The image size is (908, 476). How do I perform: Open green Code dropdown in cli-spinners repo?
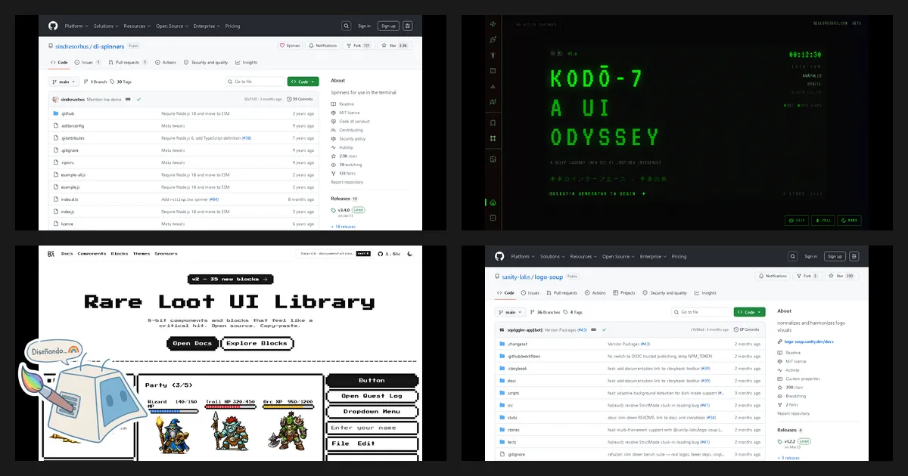[x=303, y=82]
